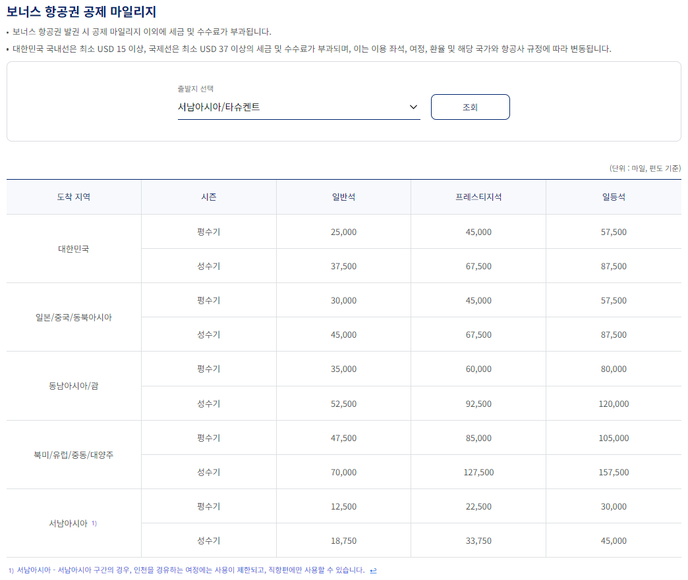Click the 도착 지역 column header
688x580 pixels.
tap(72, 197)
